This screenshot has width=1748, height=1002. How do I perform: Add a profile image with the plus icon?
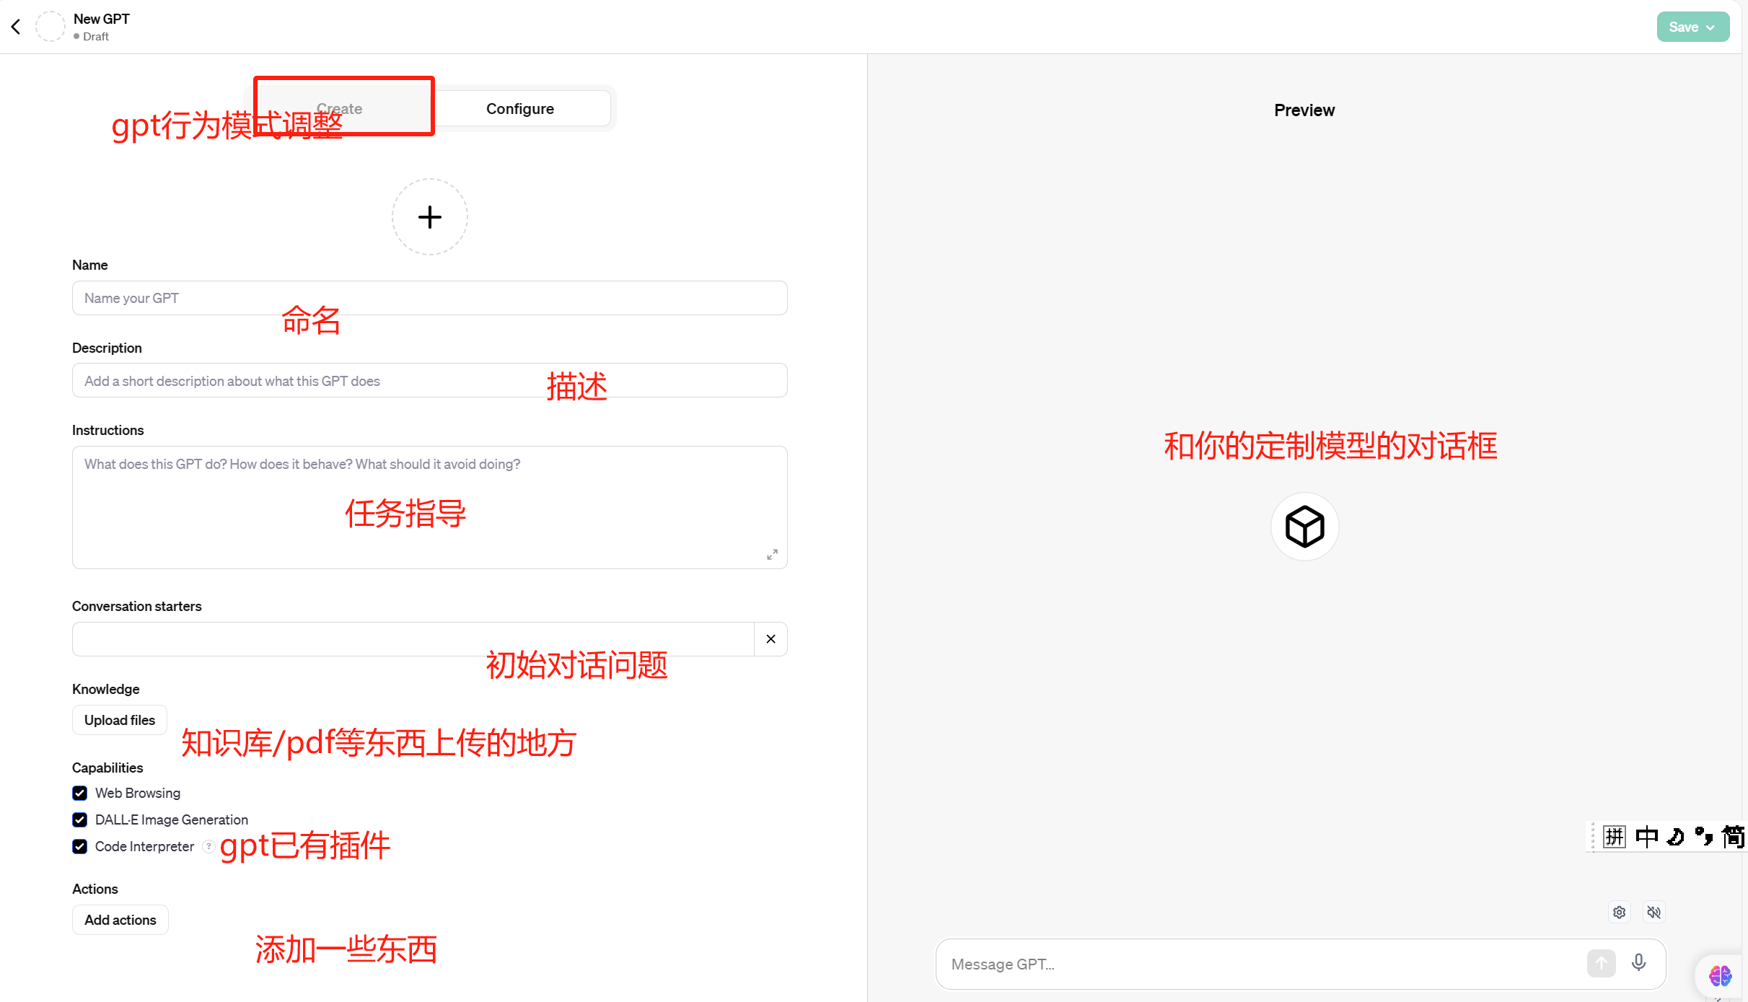pos(430,216)
